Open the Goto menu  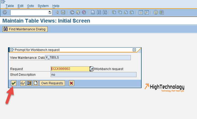coord(31,6)
